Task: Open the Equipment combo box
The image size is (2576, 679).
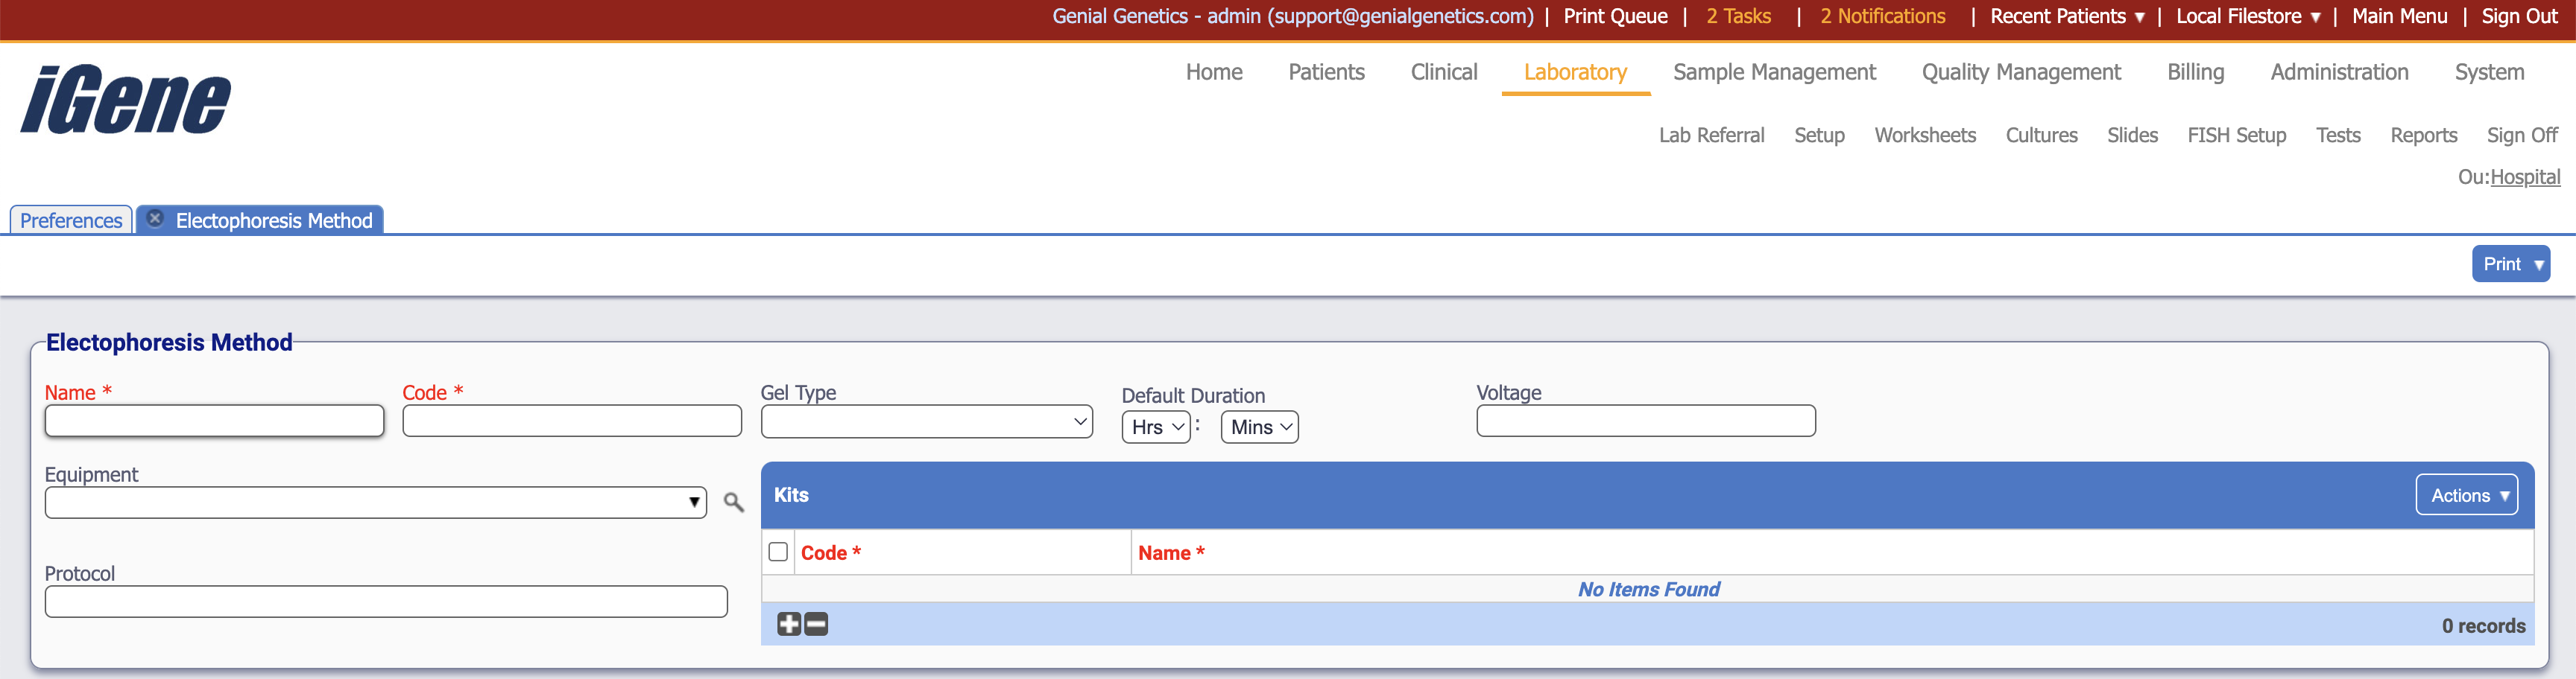Action: click(375, 503)
